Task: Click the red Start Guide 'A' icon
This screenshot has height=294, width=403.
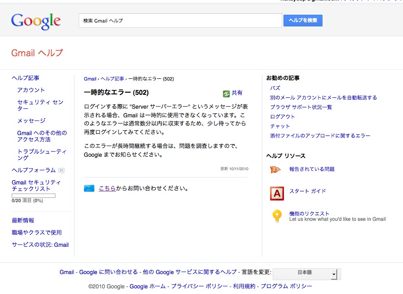Action: [x=277, y=193]
